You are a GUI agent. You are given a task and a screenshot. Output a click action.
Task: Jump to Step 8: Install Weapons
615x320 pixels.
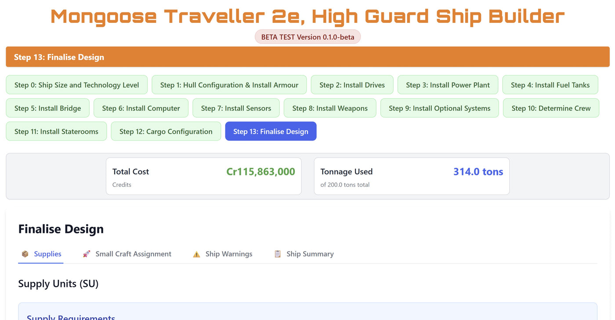pyautogui.click(x=330, y=108)
